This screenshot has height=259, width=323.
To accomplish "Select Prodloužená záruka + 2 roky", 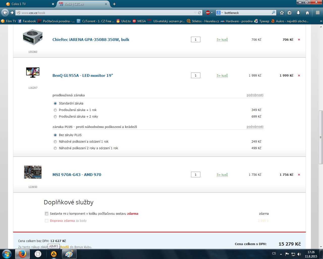I will (x=55, y=117).
